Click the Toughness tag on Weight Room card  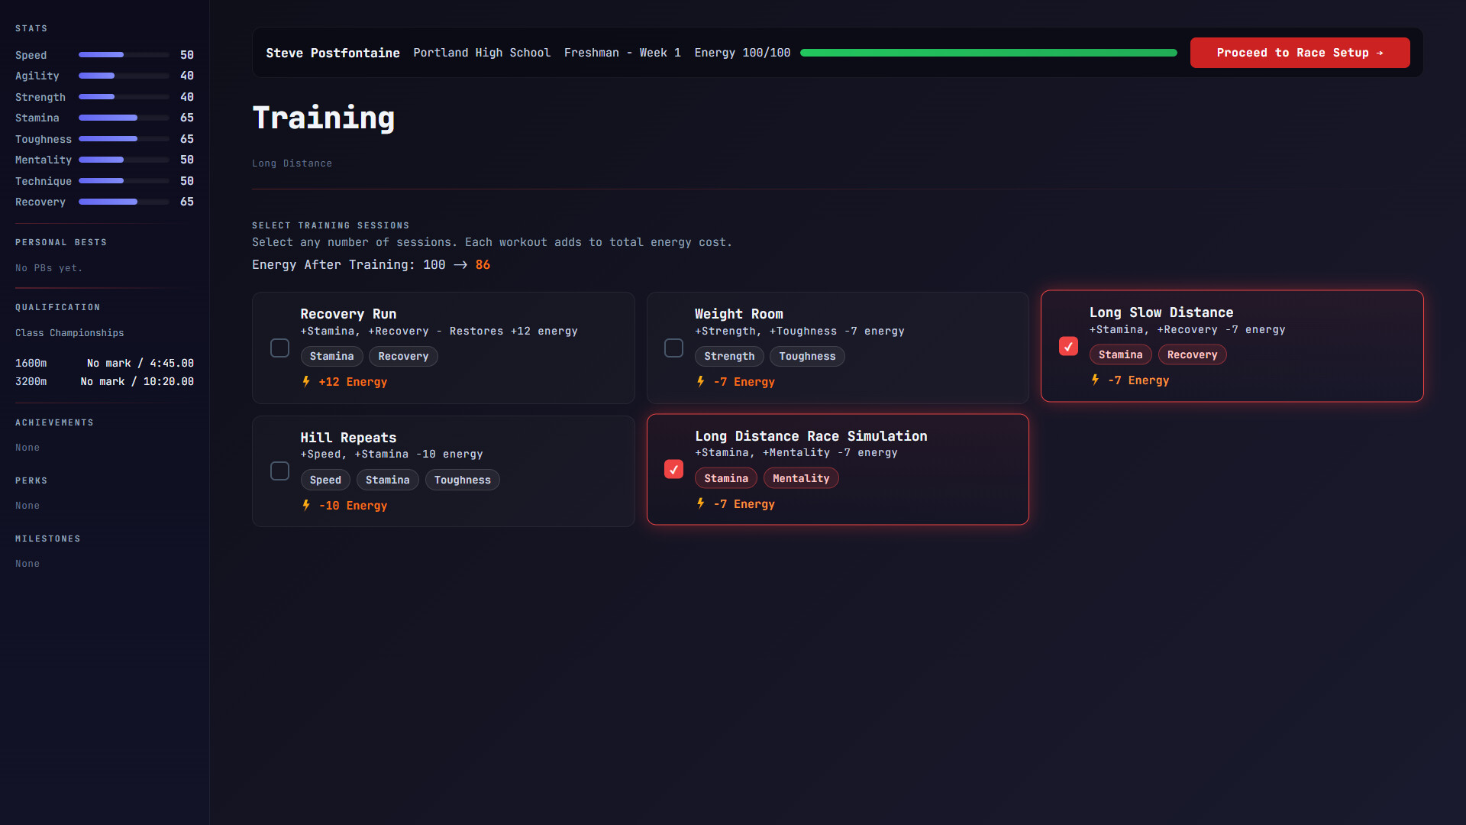pos(807,356)
